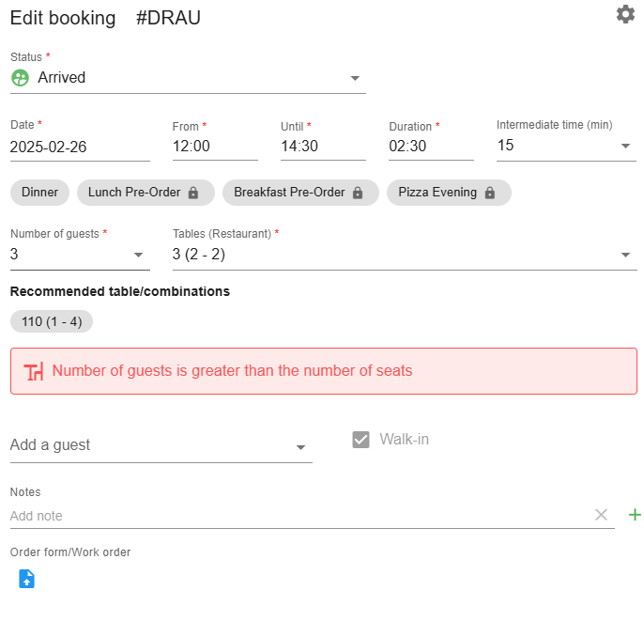
Task: Click the From time field
Action: [215, 146]
